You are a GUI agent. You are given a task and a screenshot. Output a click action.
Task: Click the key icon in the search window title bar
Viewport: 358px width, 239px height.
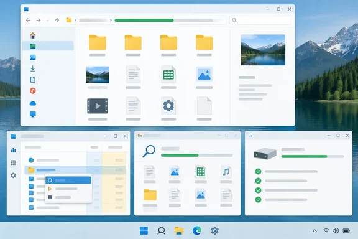pos(140,136)
